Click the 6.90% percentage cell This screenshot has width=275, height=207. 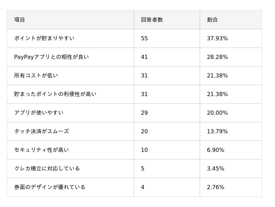point(216,150)
